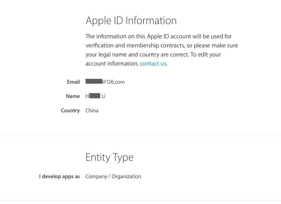Click the China country value
281x204 pixels.
pyautogui.click(x=92, y=111)
